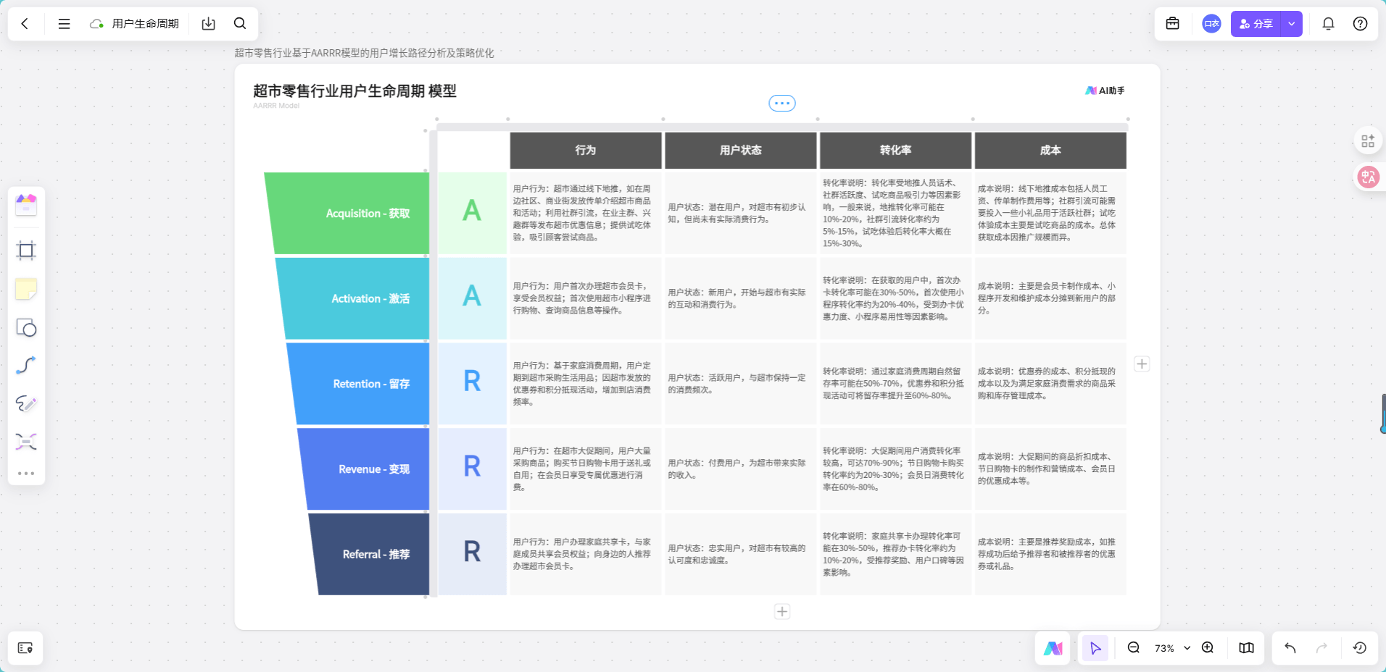The image size is (1386, 672).
Task: Toggle the selection cursor tool
Action: [1095, 648]
